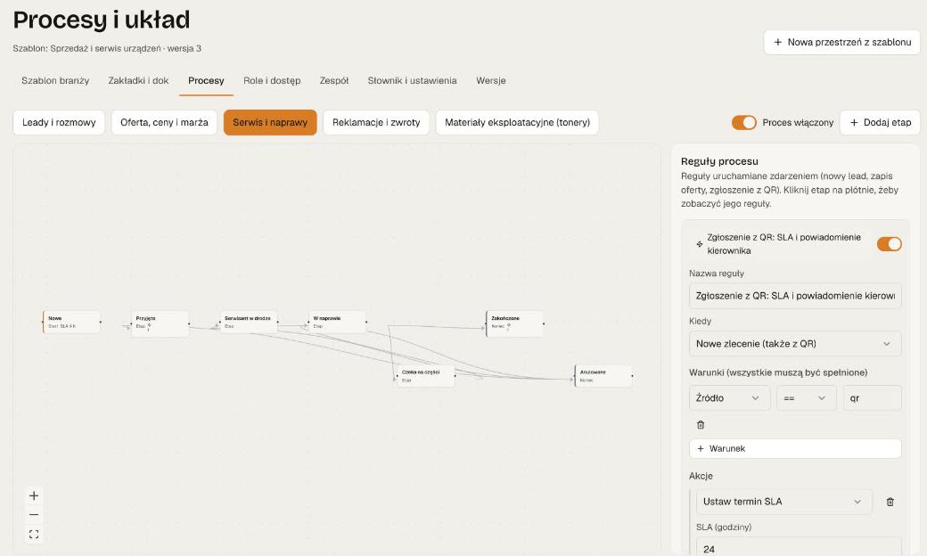Open the Wersje tab
The width and height of the screenshot is (927, 556).
pyautogui.click(x=491, y=80)
